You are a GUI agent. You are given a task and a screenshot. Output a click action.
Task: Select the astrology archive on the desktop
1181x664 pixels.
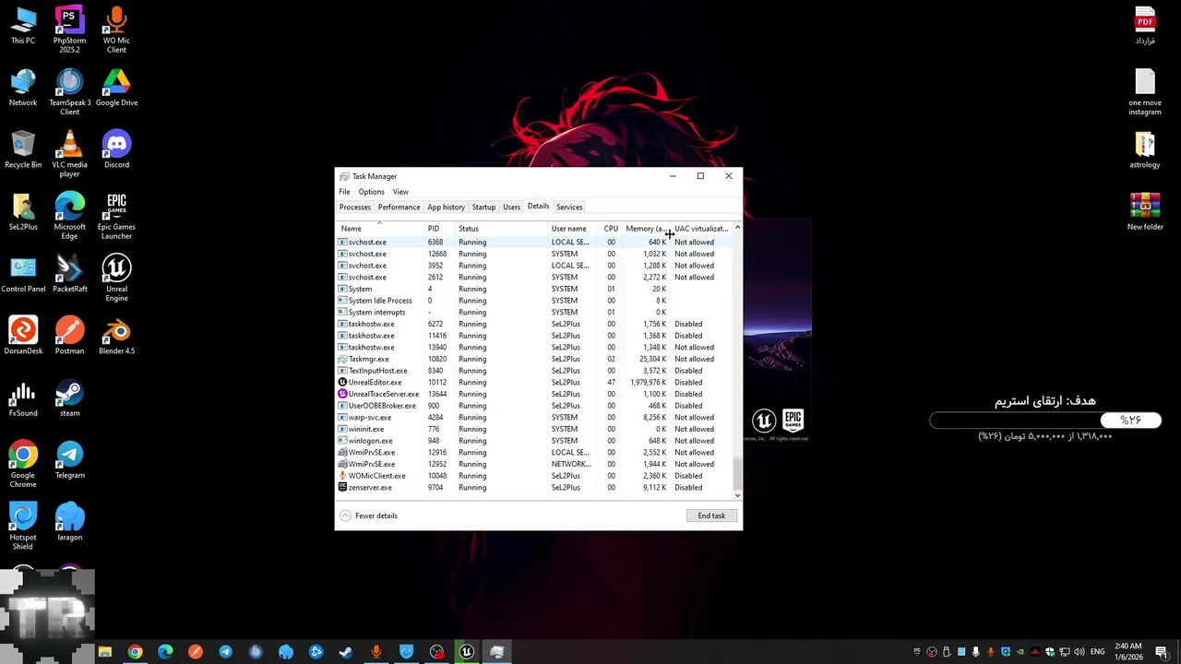pyautogui.click(x=1145, y=150)
